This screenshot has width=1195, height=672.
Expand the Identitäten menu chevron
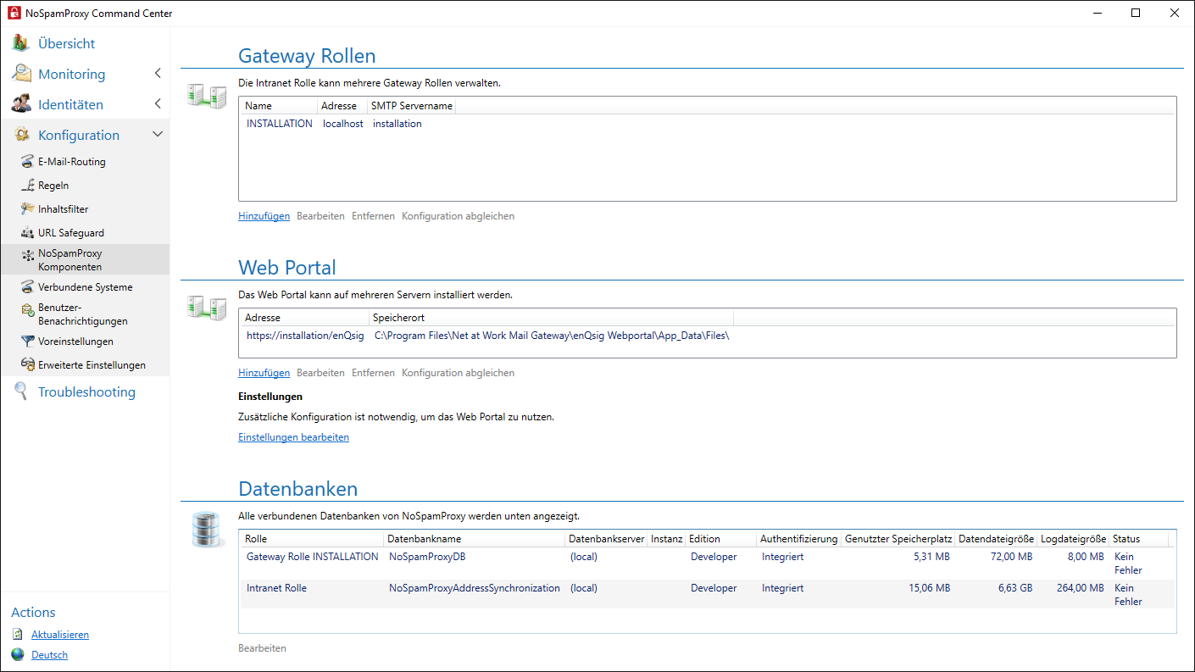(158, 104)
